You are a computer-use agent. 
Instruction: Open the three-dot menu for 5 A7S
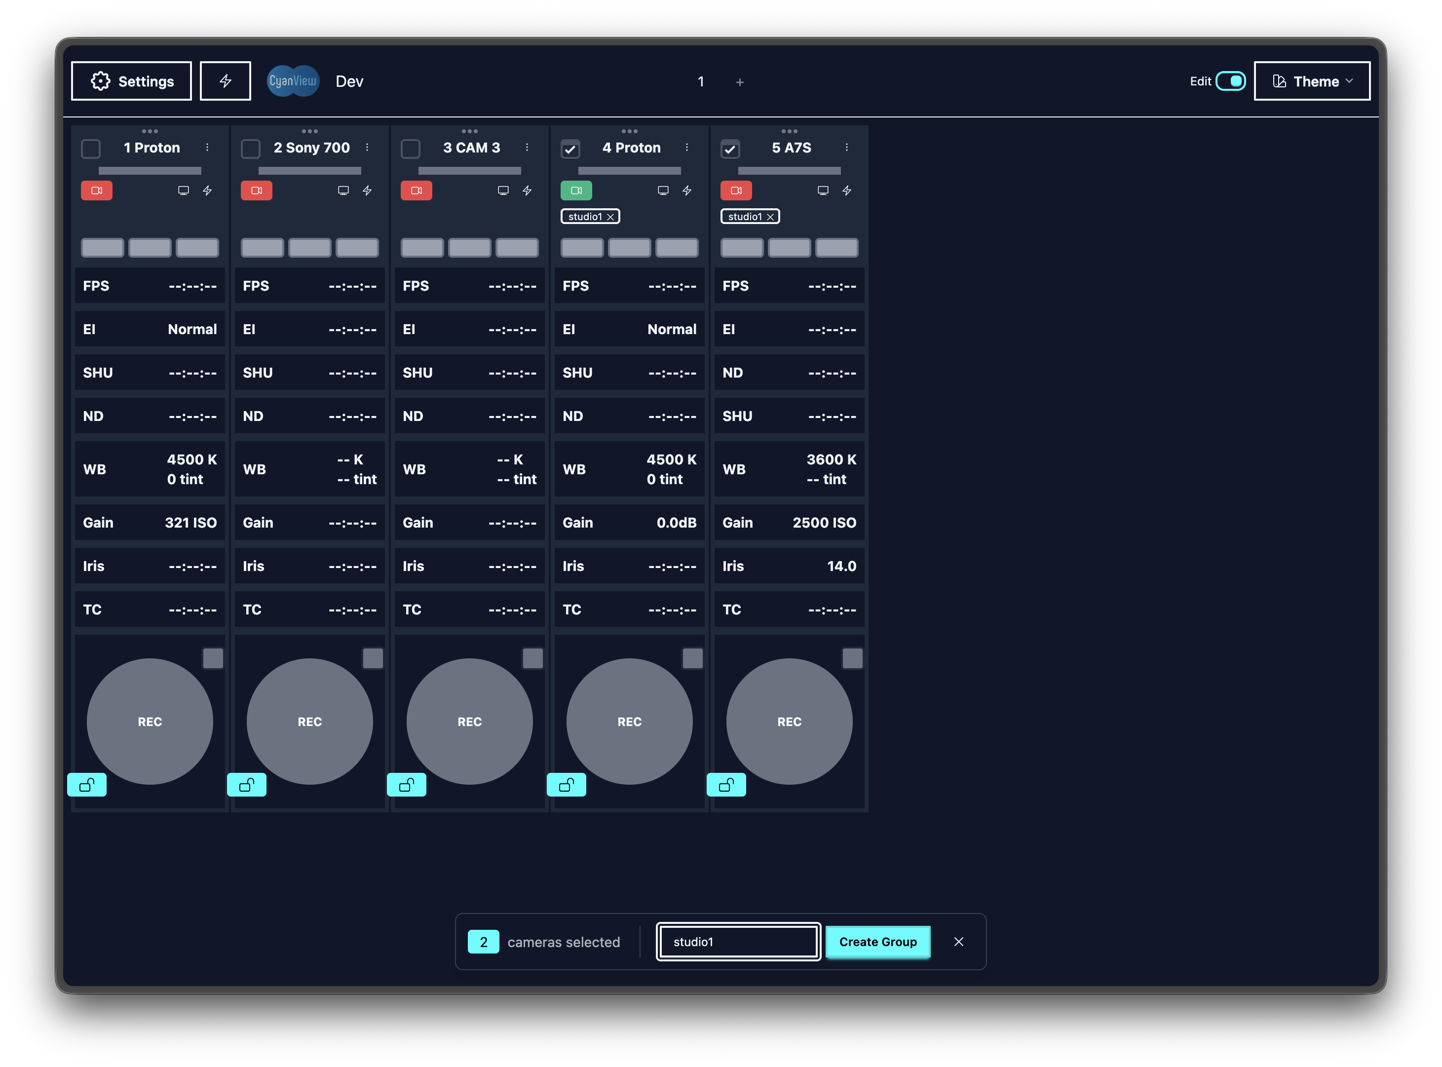(847, 147)
